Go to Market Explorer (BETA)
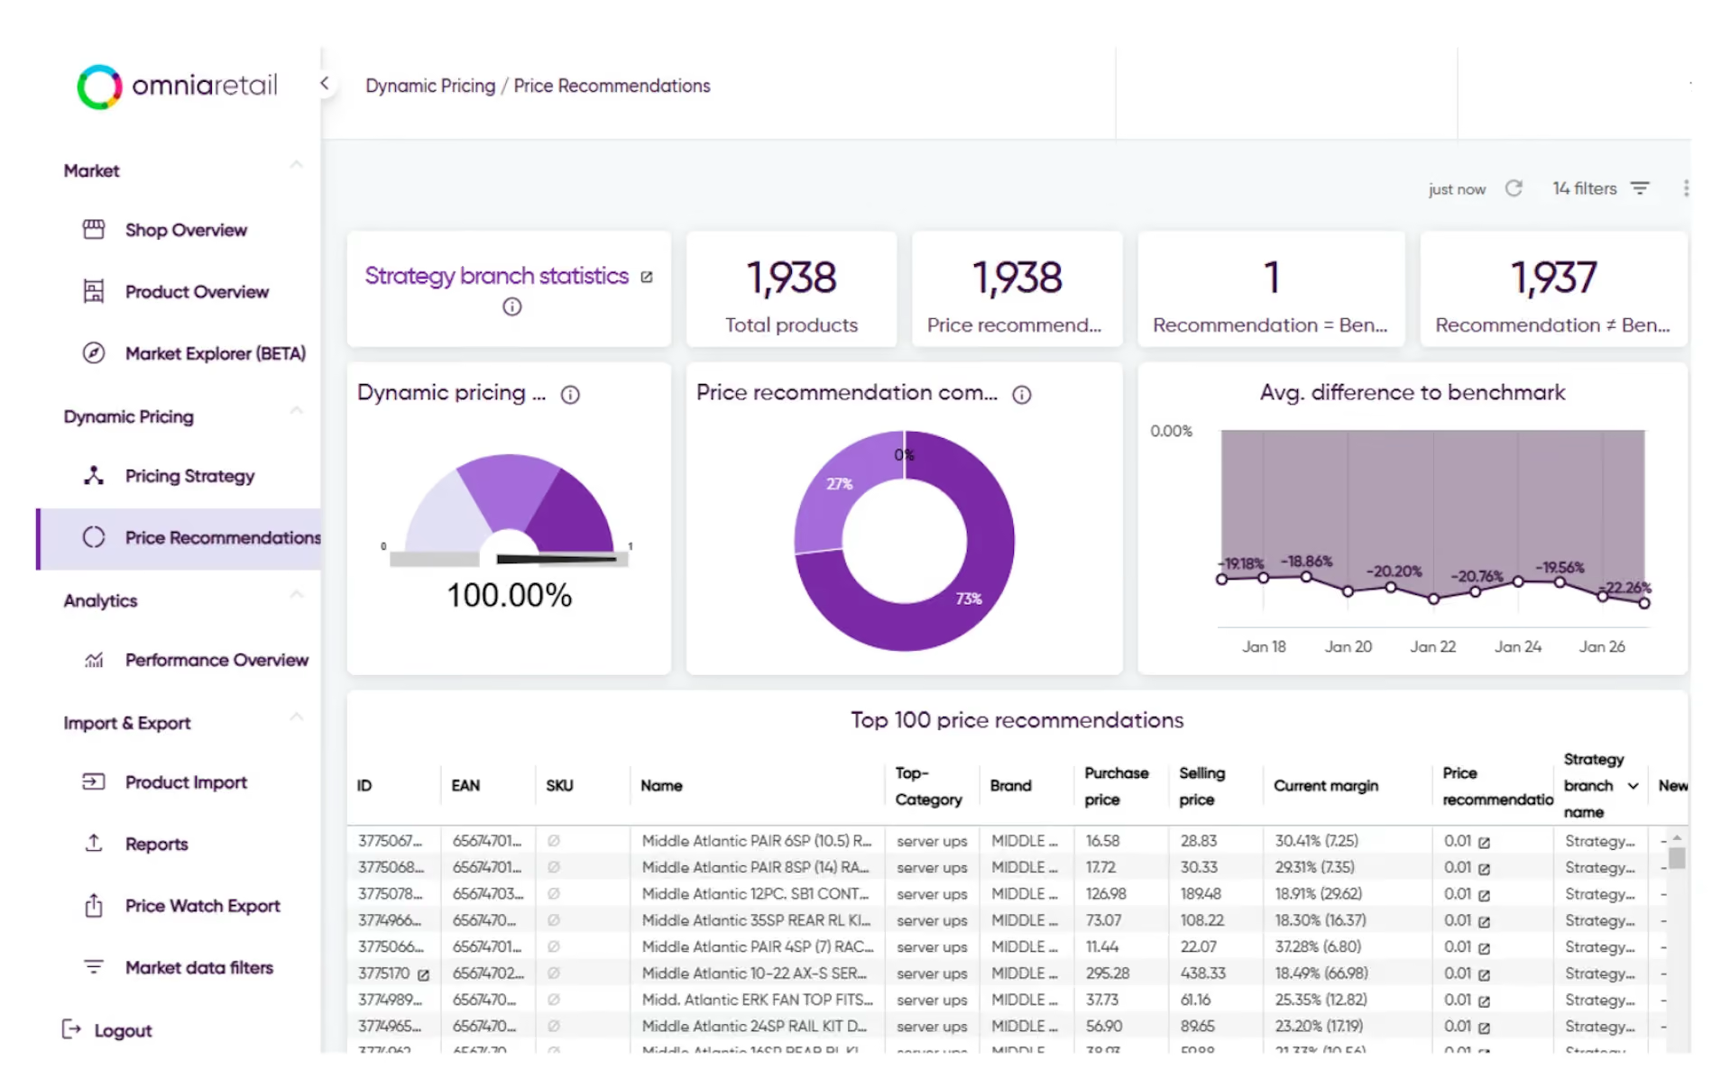Image resolution: width=1712 pixels, height=1078 pixels. click(x=216, y=353)
